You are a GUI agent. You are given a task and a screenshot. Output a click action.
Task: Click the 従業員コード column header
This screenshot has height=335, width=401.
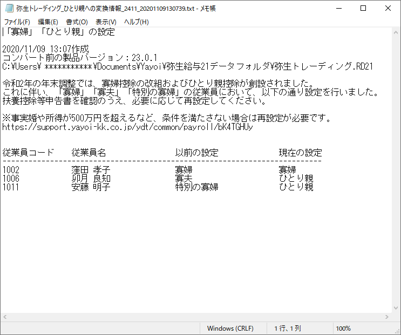point(28,153)
